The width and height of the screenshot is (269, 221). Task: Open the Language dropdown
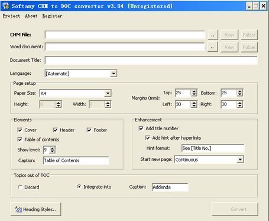tap(114, 74)
